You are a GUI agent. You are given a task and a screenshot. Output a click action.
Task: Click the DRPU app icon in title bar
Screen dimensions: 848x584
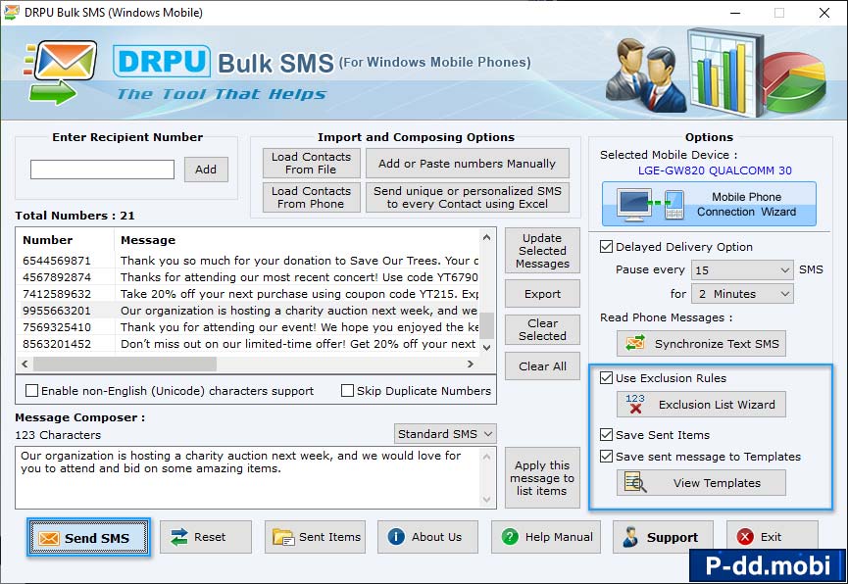point(11,12)
